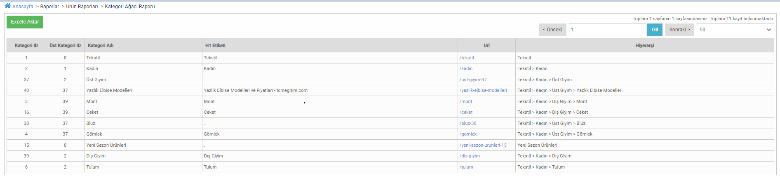
Task: Open the /mont URL link
Action: (x=466, y=101)
